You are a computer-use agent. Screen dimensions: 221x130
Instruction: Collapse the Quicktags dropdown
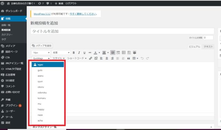[41, 58]
